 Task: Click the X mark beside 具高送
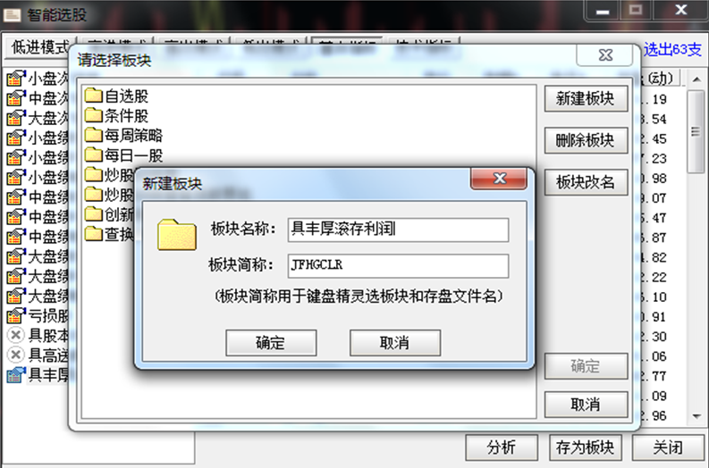[x=16, y=355]
